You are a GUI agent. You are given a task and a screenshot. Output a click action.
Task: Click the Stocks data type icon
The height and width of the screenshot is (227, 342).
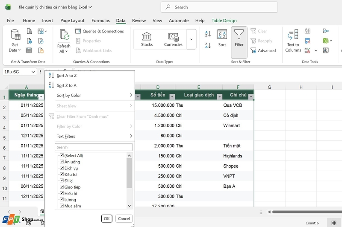point(147,36)
